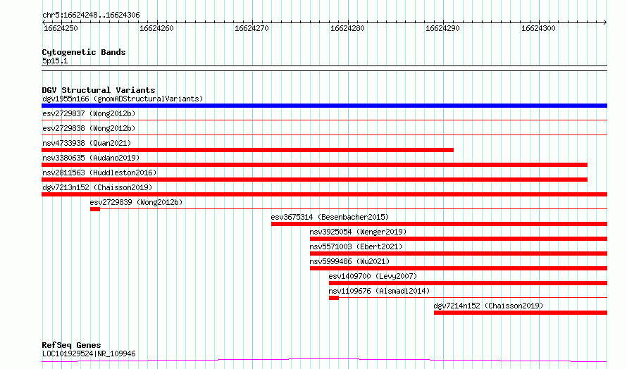Select the 5p15.1 band label
The width and height of the screenshot is (627, 369).
point(55,61)
